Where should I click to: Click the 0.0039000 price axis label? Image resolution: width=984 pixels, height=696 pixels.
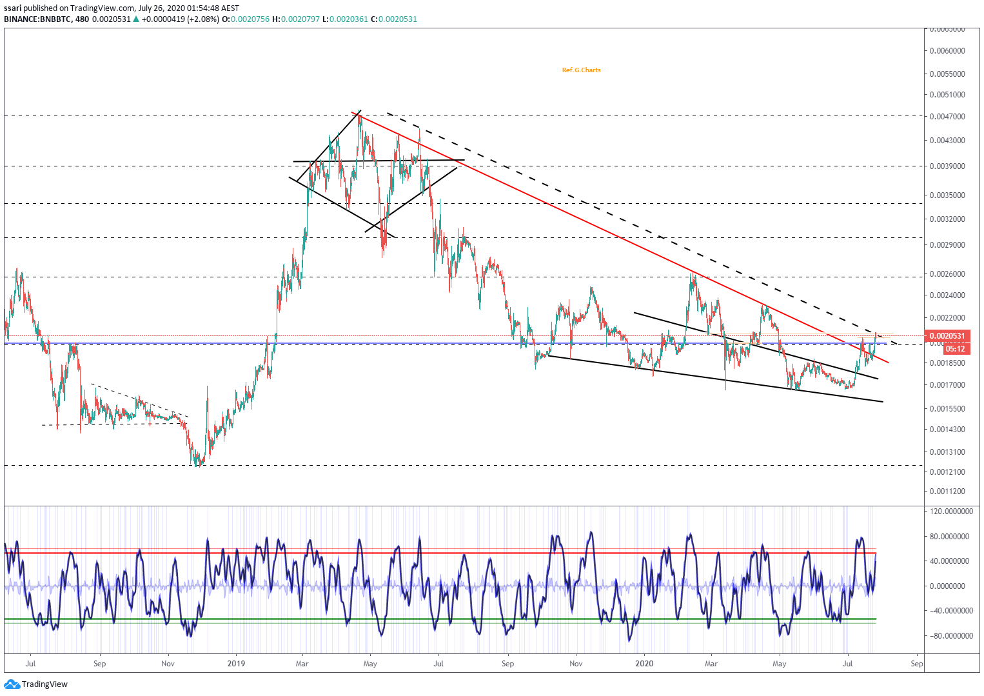pyautogui.click(x=947, y=166)
